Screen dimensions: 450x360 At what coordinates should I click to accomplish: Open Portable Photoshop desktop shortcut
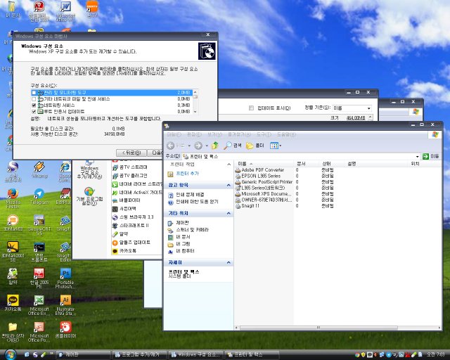click(65, 278)
